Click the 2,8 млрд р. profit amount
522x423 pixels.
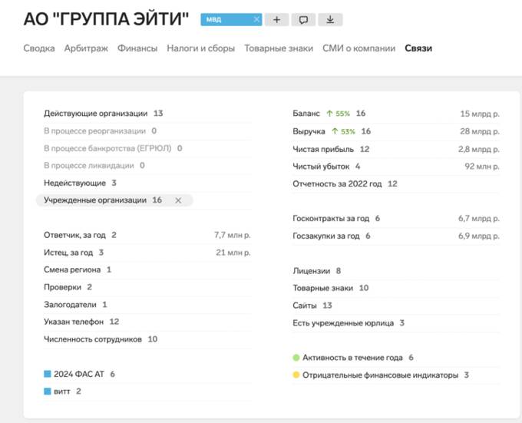(x=479, y=150)
